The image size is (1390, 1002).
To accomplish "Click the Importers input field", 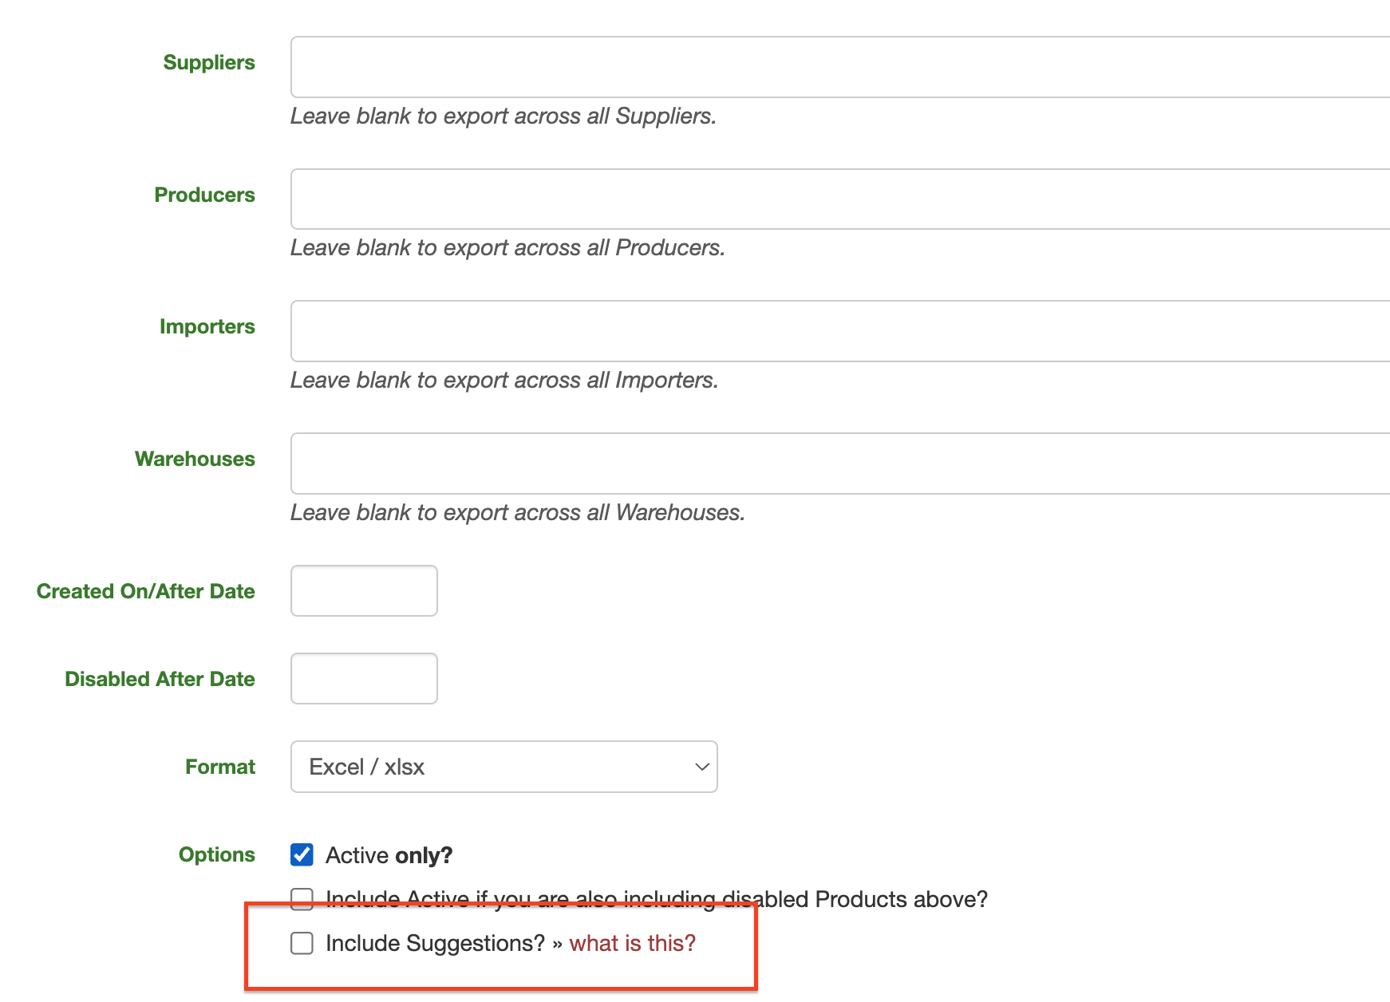I will [x=840, y=331].
